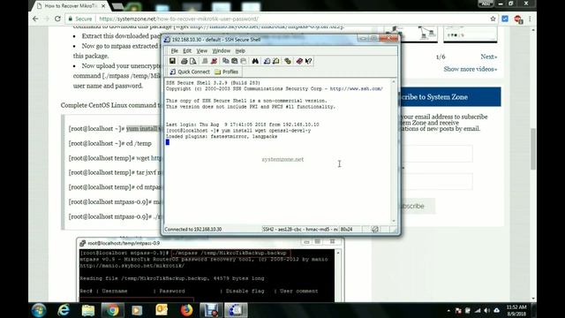Open the Window menu in SSH Secure Shell
Viewport: 565px width, 318px height.
pyautogui.click(x=222, y=51)
